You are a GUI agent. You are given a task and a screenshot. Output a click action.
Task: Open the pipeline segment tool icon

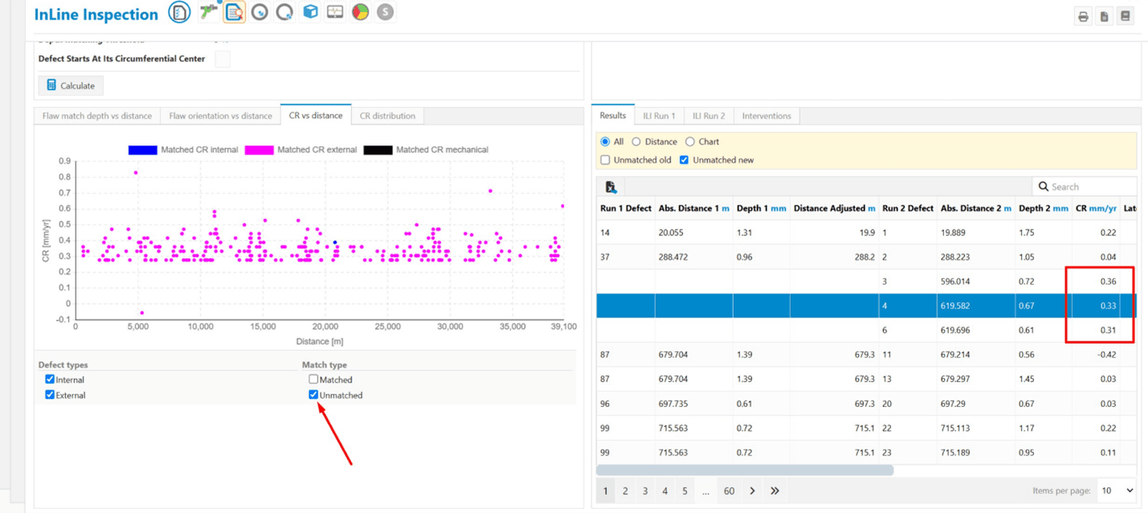click(x=209, y=11)
